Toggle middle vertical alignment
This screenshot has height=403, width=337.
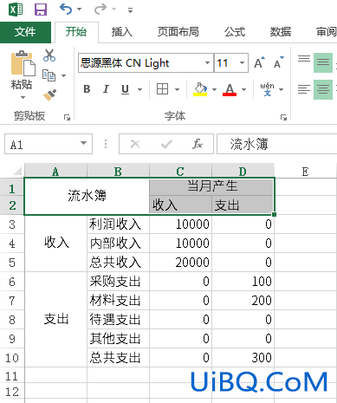323,62
